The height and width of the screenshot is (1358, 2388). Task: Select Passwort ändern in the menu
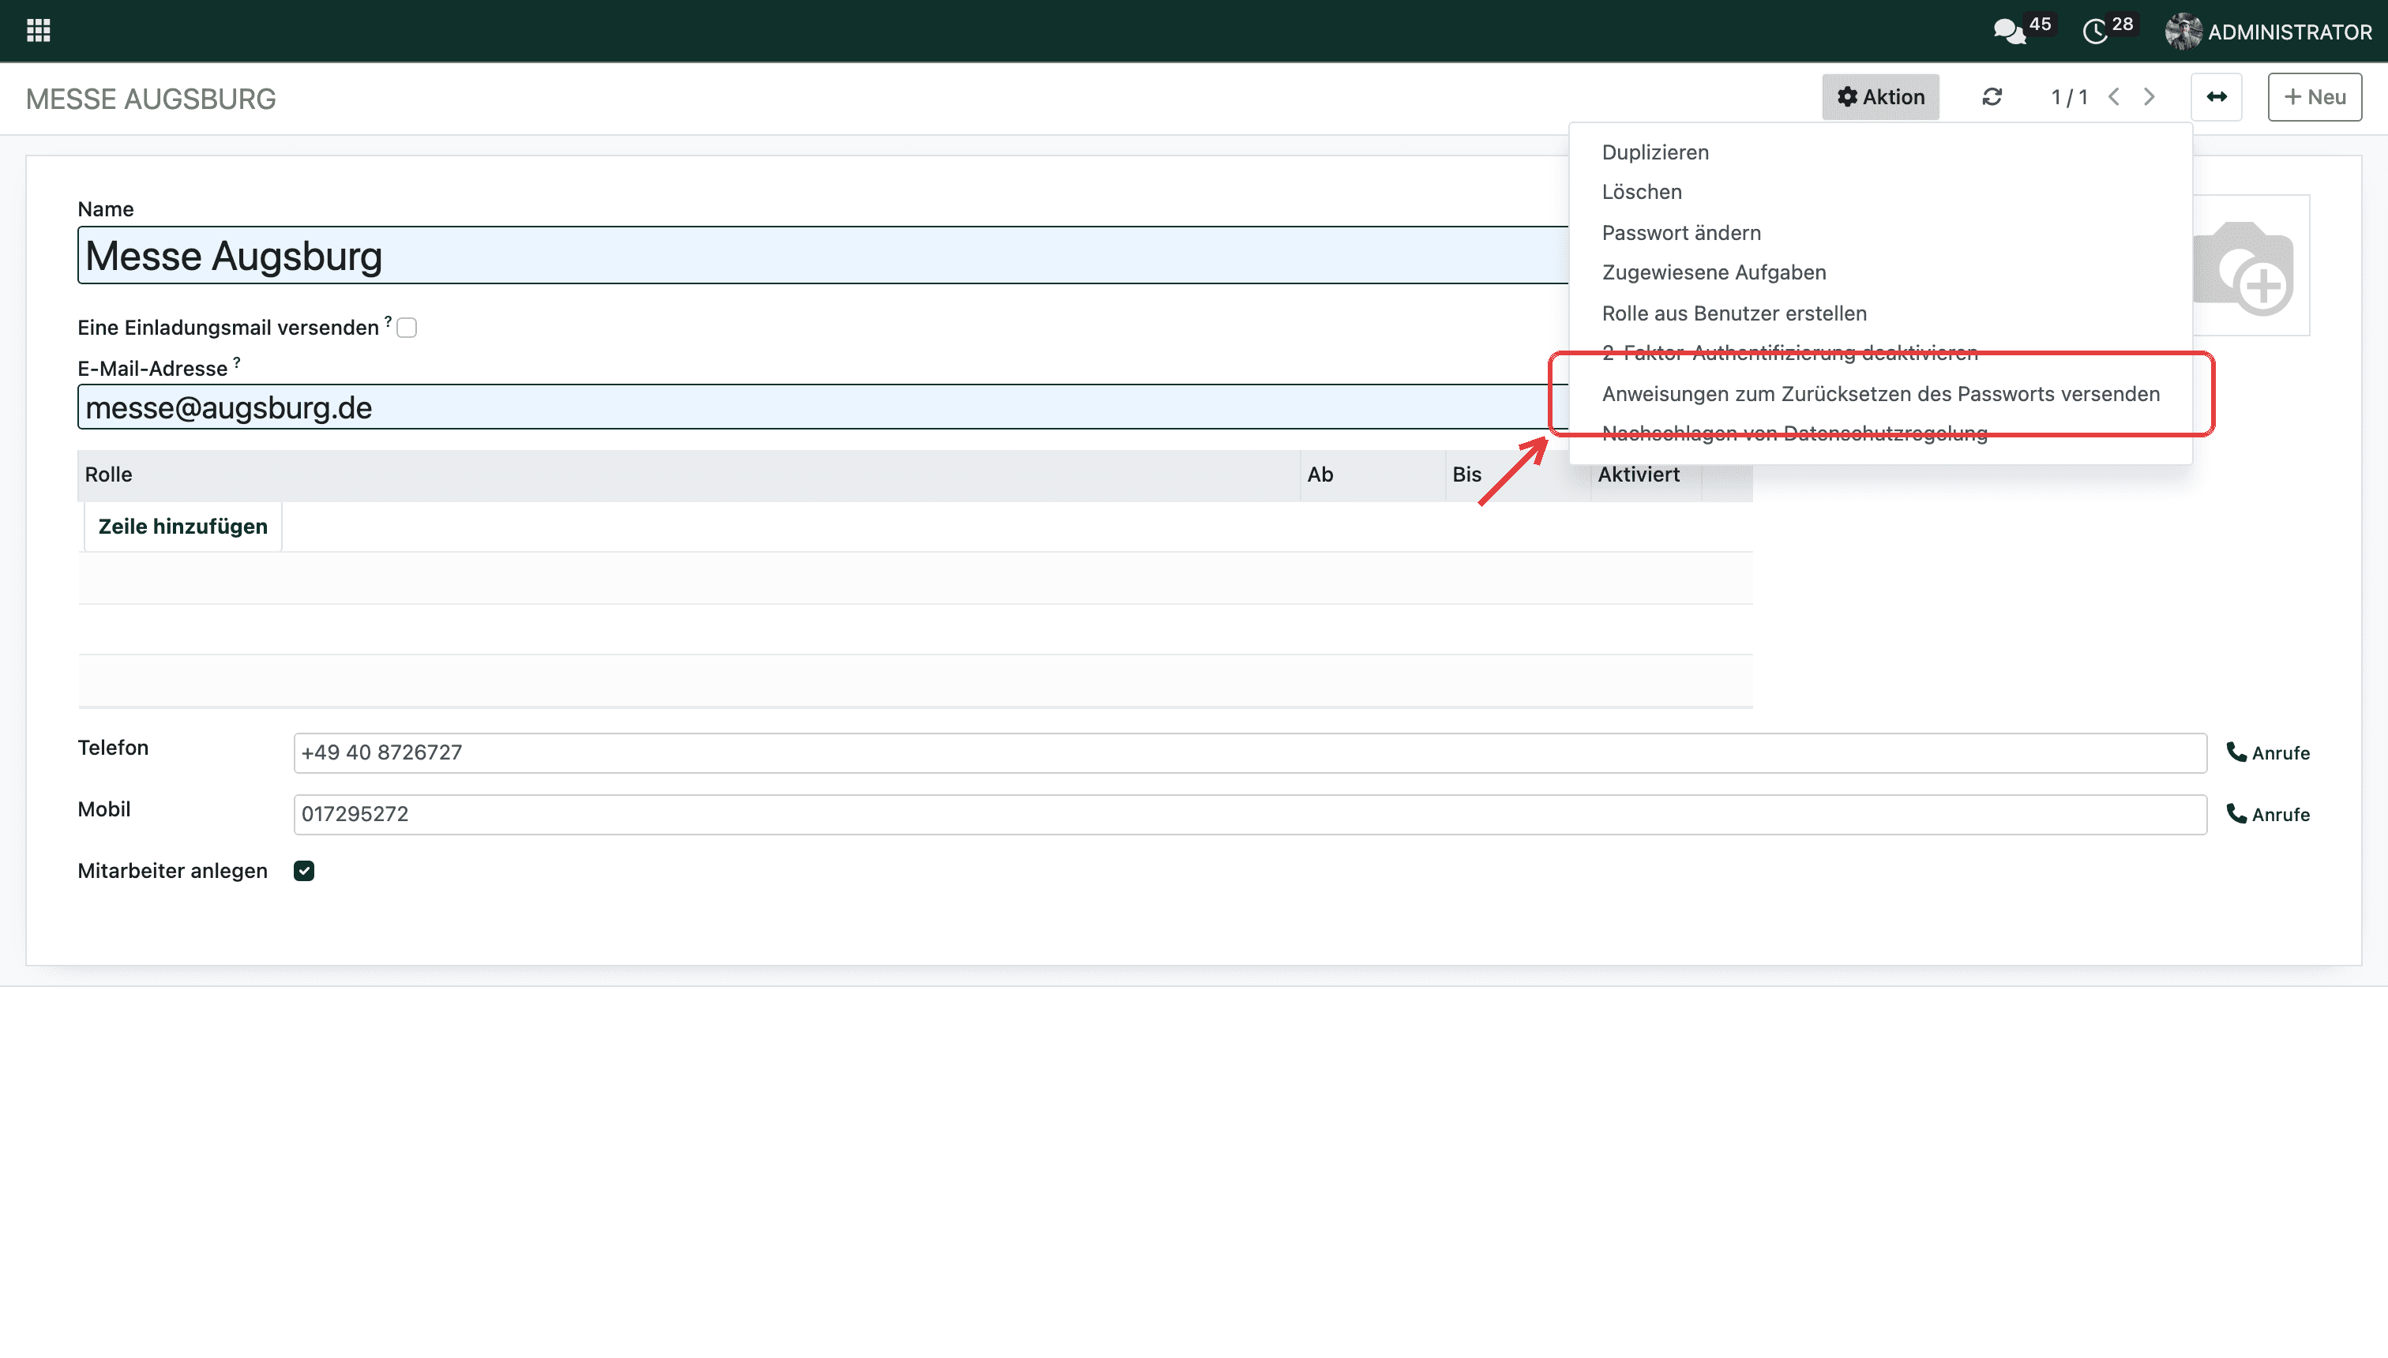tap(1681, 232)
